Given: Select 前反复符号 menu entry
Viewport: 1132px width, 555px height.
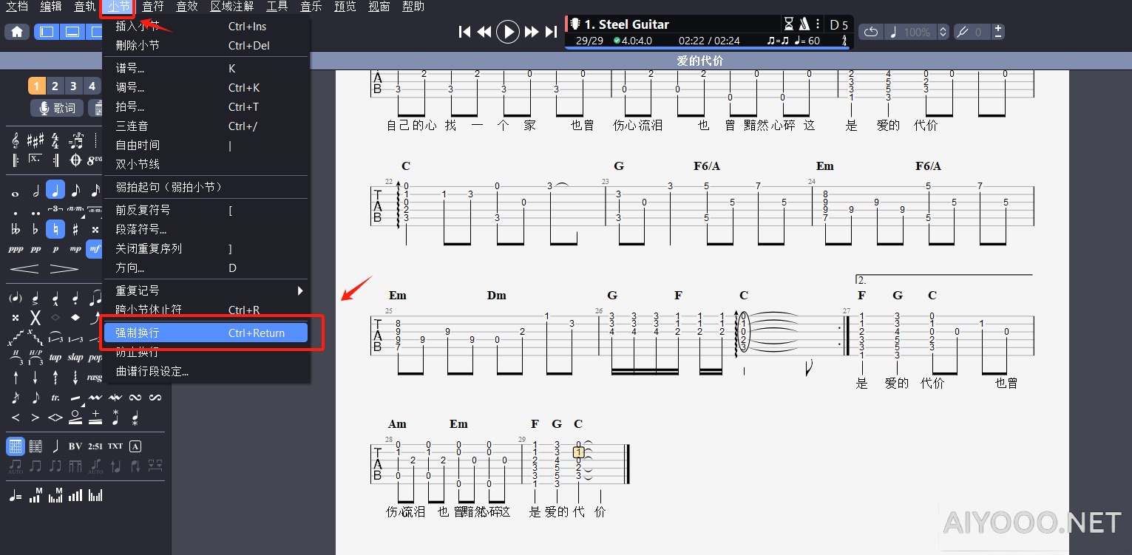Looking at the screenshot, I should click(x=206, y=210).
